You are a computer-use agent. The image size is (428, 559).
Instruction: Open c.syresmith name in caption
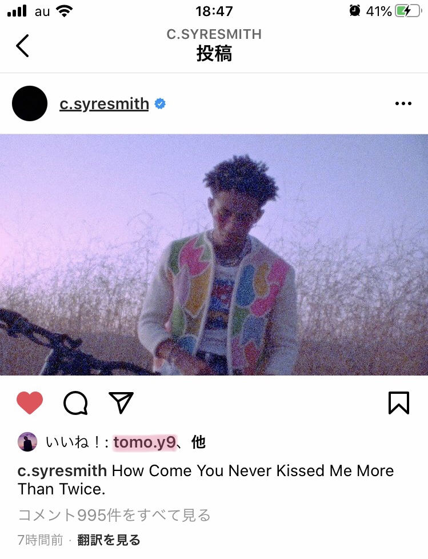[62, 470]
